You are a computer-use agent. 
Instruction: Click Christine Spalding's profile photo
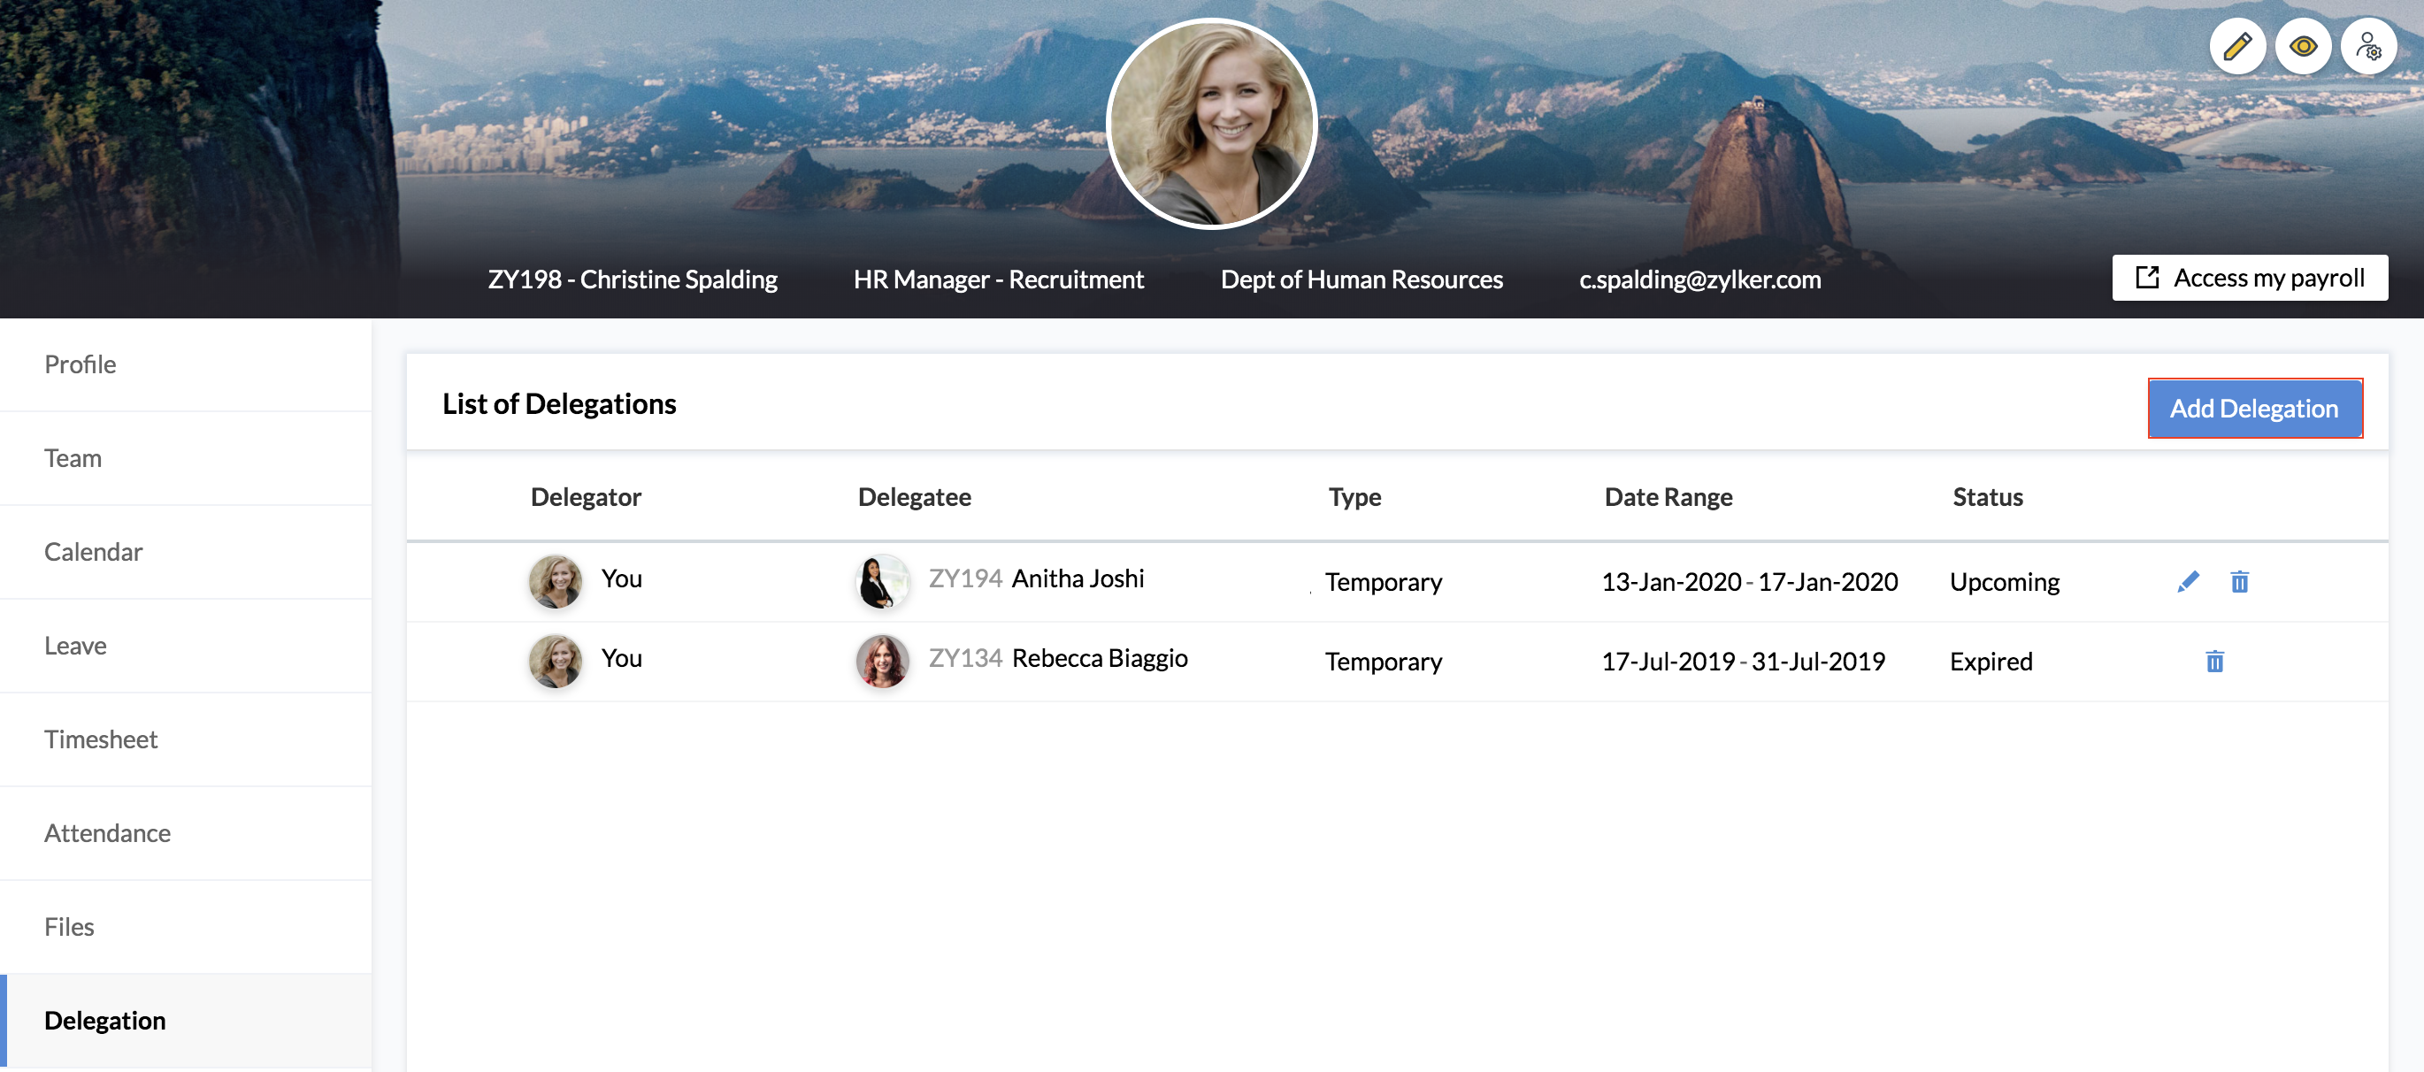(1211, 124)
